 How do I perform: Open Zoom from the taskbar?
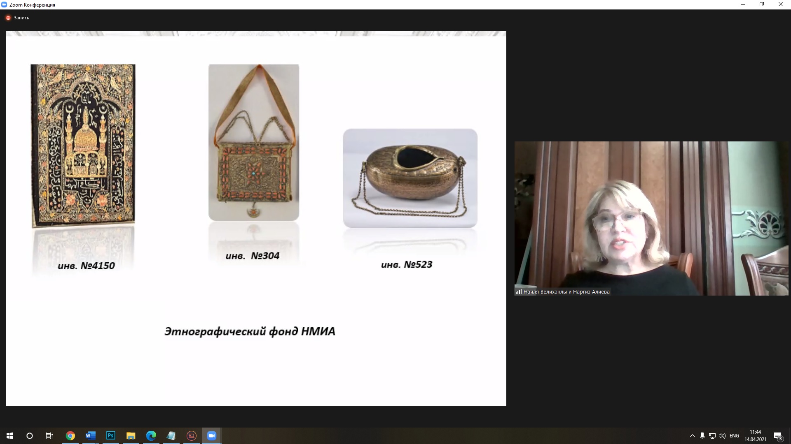click(x=212, y=436)
